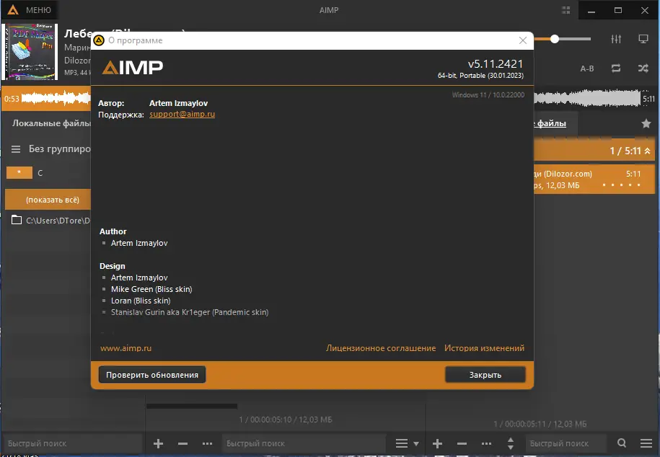Click the (показать всё) item
The height and width of the screenshot is (457, 660).
click(48, 200)
